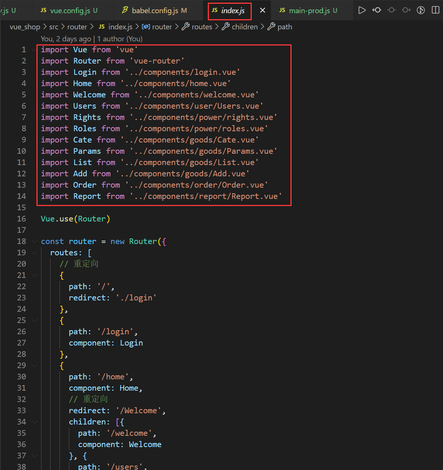The image size is (443, 470).
Task: Click the vue_shop breadcrumb
Action: [x=25, y=27]
